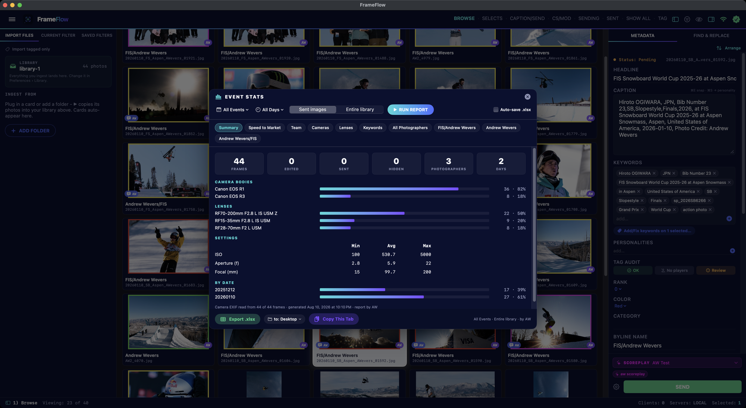Open the All Days dropdown
Viewport: 746px width, 408px height.
pos(270,110)
